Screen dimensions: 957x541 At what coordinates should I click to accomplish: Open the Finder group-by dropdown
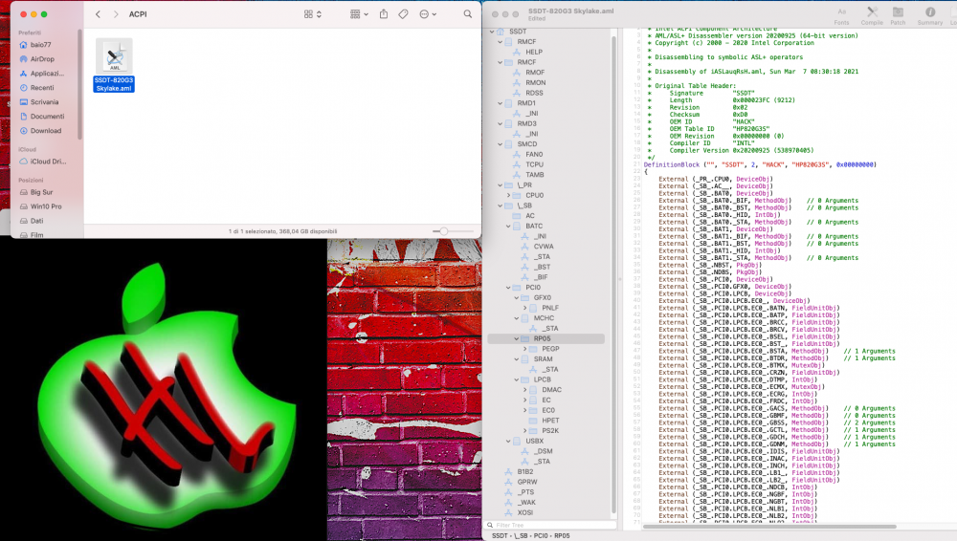359,14
